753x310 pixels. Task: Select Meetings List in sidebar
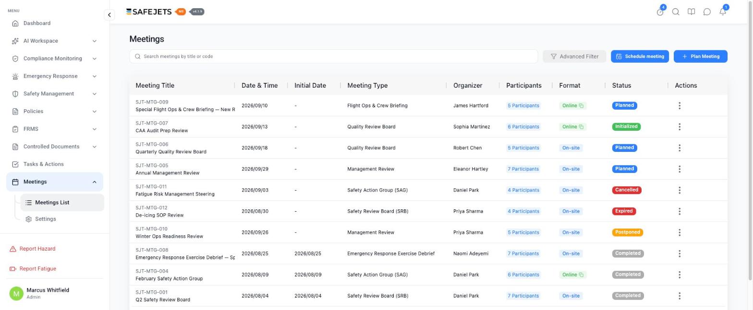click(62, 202)
